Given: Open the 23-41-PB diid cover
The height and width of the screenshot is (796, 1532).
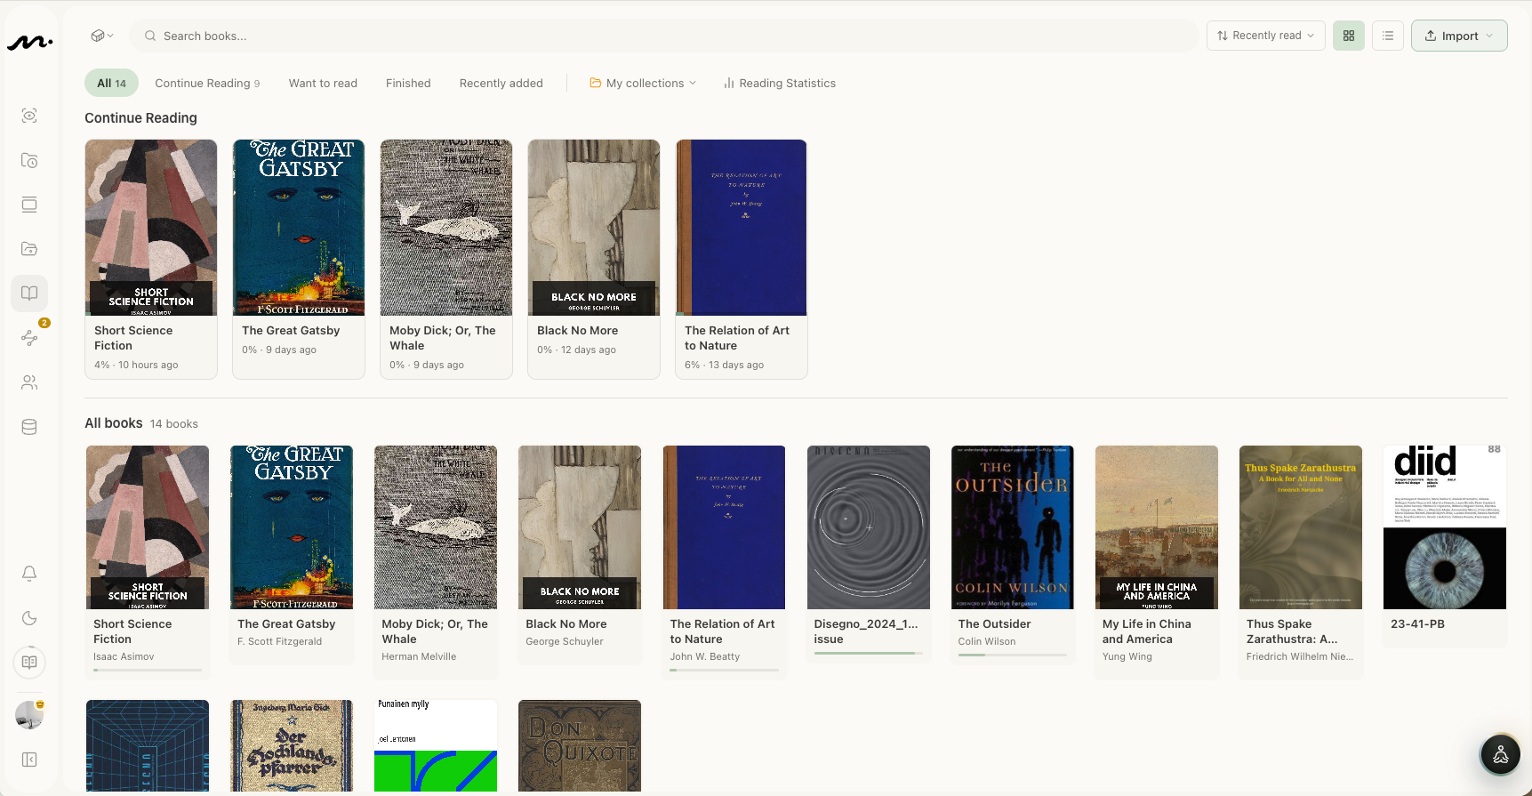Looking at the screenshot, I should [1445, 527].
